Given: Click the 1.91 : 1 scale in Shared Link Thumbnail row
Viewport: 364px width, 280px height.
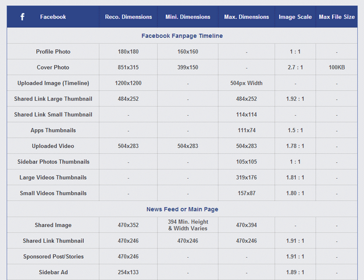Looking at the screenshot, I should [295, 241].
